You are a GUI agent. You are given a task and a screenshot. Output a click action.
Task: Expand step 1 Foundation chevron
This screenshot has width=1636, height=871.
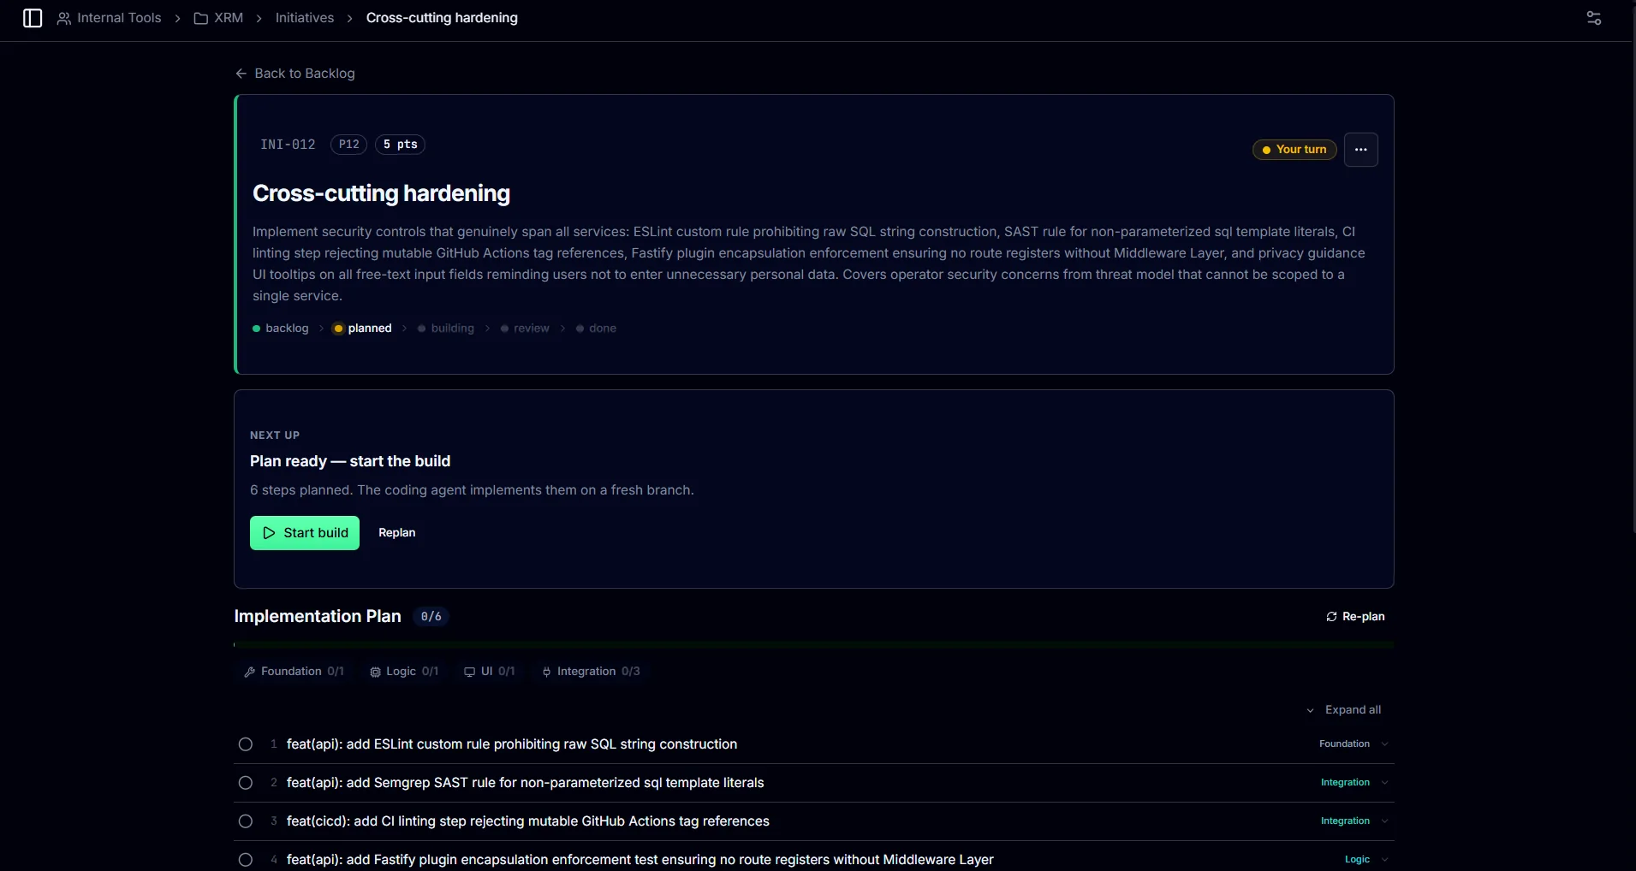1385,744
